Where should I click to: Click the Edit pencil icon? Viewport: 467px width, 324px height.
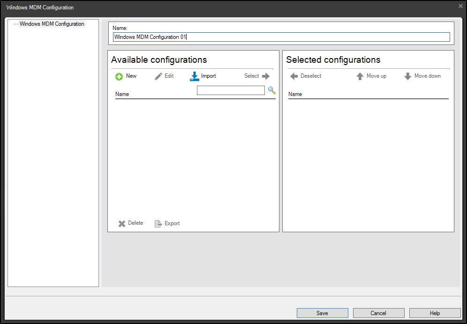pos(158,76)
